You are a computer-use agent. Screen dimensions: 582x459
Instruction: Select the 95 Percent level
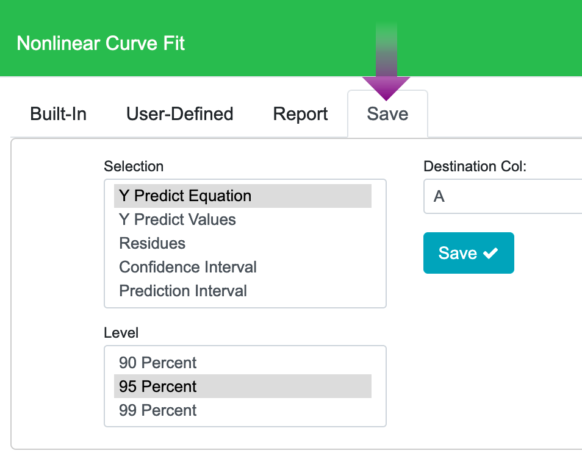tap(158, 386)
